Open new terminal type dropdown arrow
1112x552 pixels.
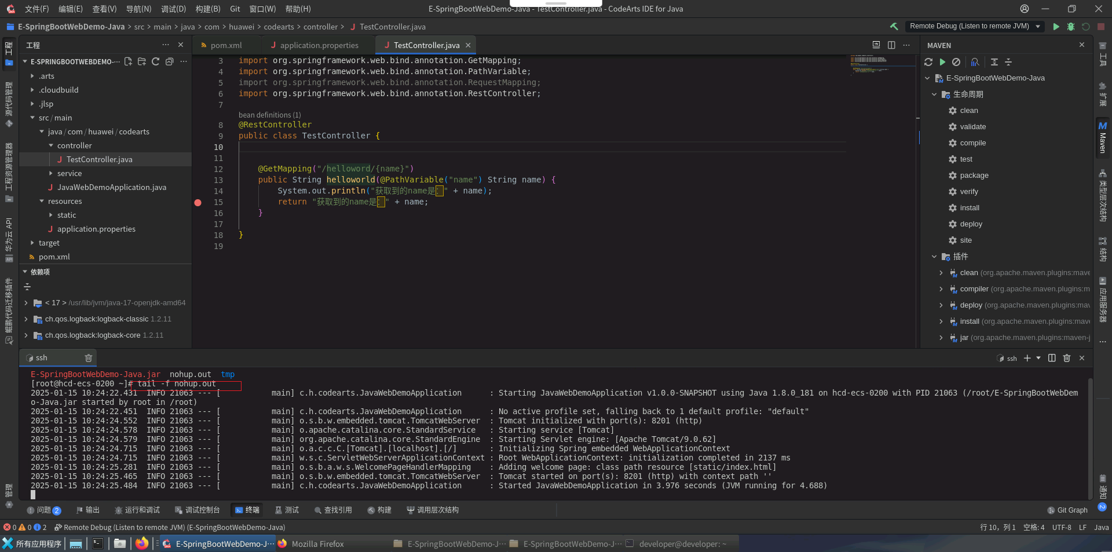(1038, 358)
